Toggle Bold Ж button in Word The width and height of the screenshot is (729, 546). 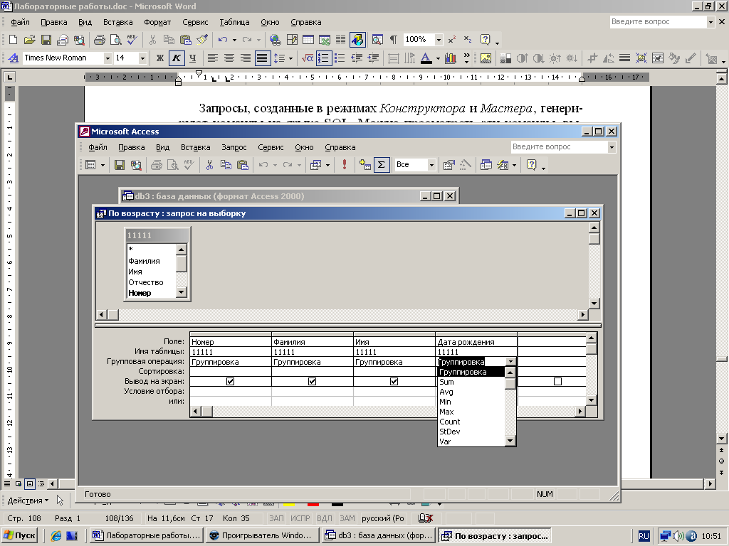click(160, 58)
